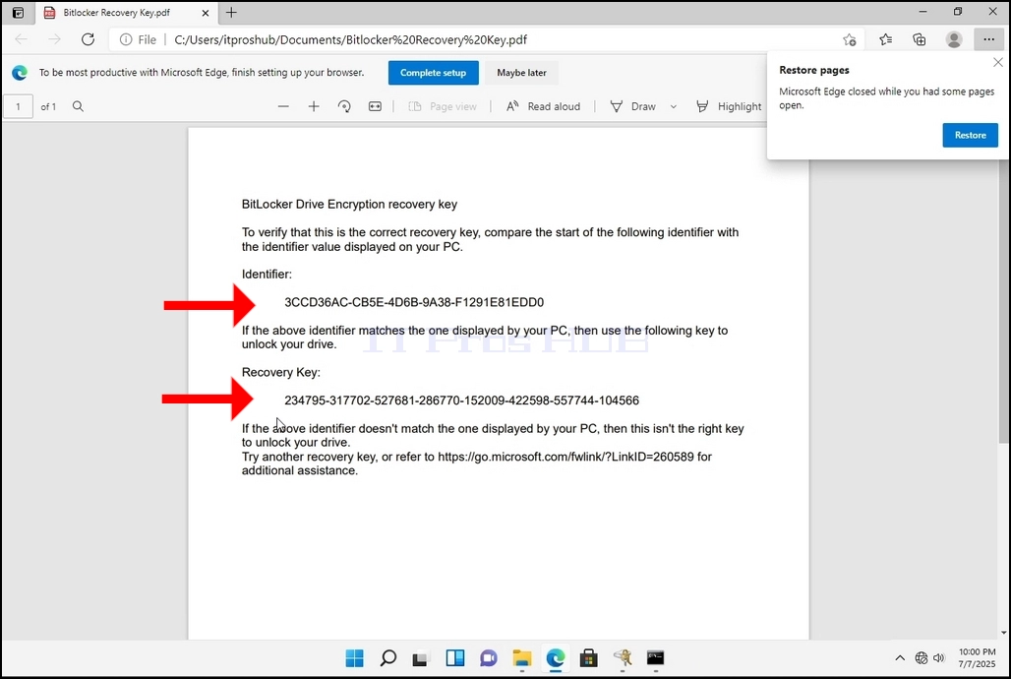Click Maybe later button
1011x679 pixels.
(x=521, y=72)
